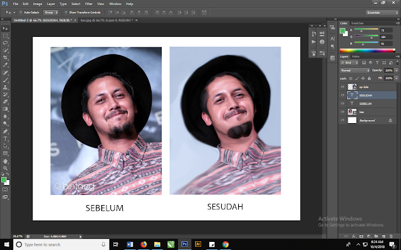Select the Eyedropper tool
This screenshot has width=401, height=250.
pos(6,65)
